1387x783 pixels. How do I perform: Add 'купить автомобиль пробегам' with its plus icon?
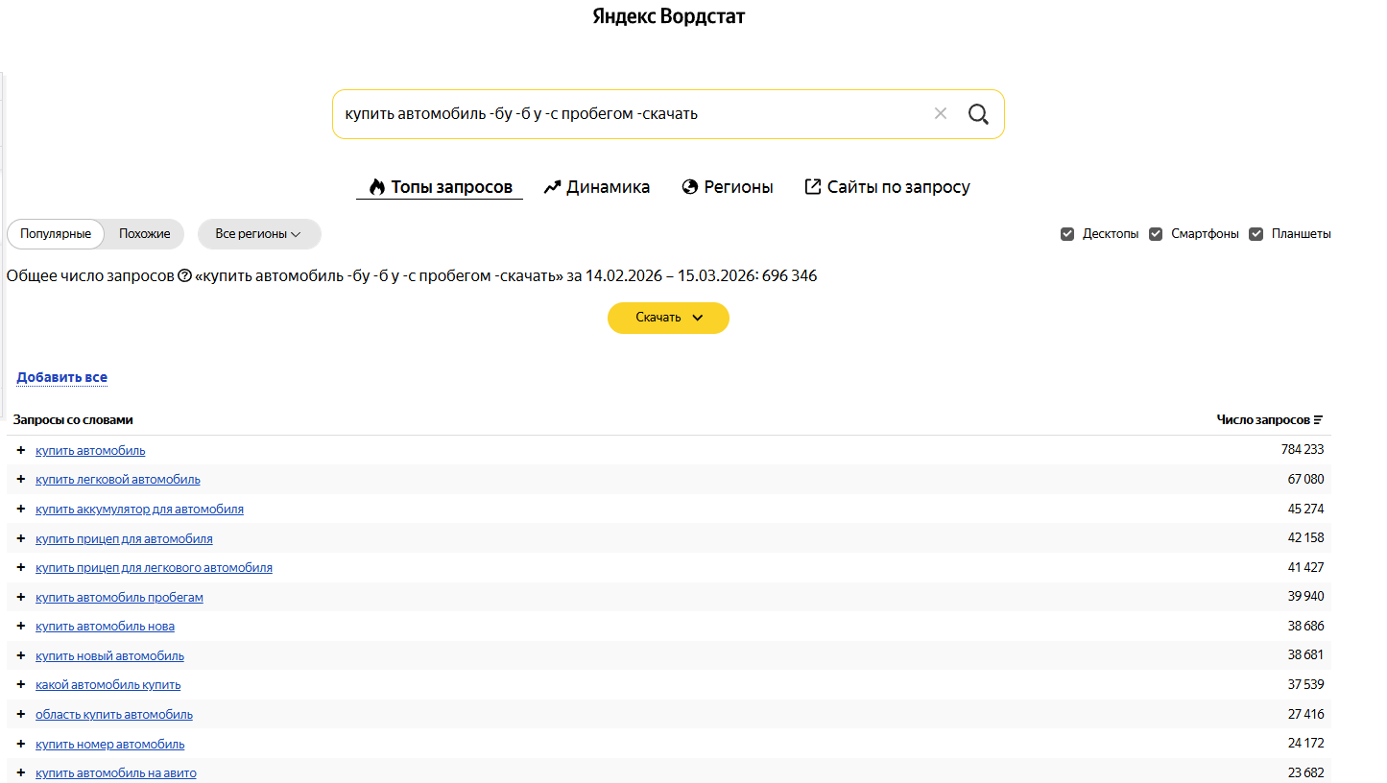(x=21, y=597)
